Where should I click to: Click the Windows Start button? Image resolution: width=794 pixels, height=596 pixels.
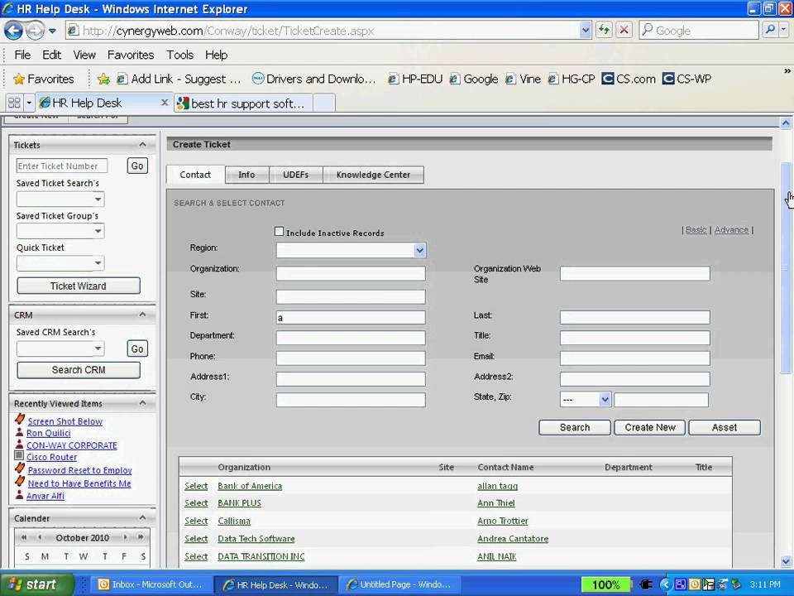36,584
